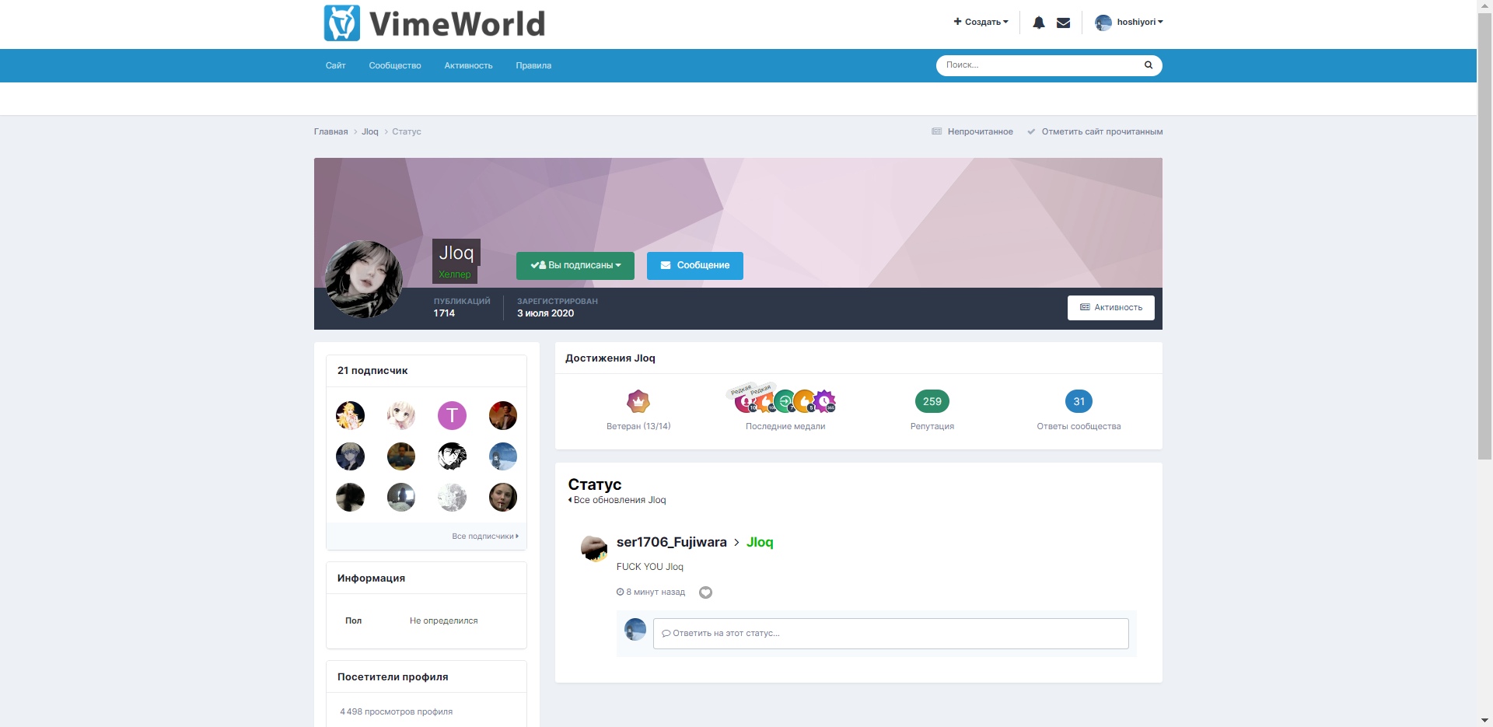Viewport: 1493px width, 727px height.
Task: Open the hoshiyori account dropdown
Action: [x=1129, y=22]
